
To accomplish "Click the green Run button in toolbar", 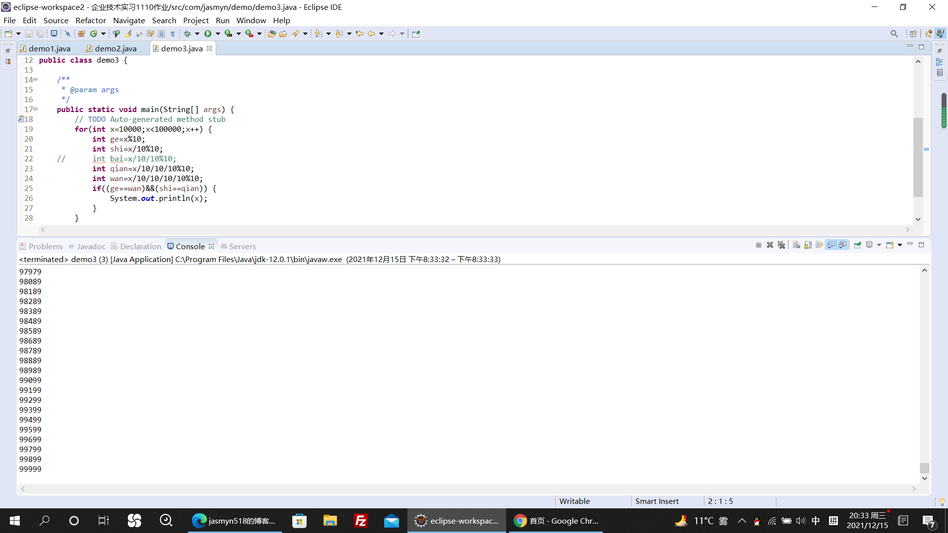I will 208,34.
